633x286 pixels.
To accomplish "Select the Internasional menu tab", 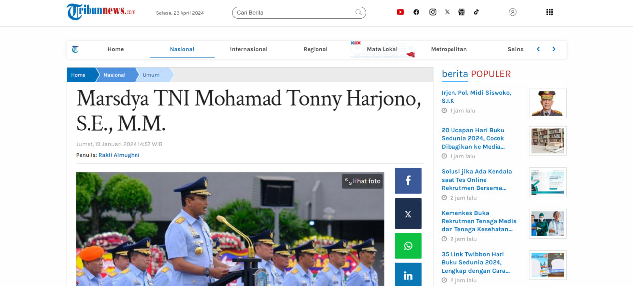I will point(249,49).
